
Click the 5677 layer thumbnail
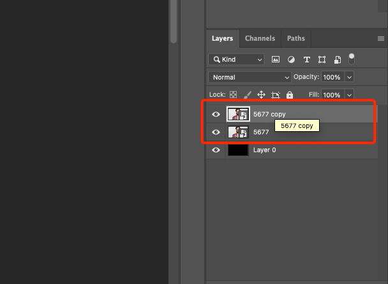tap(238, 132)
